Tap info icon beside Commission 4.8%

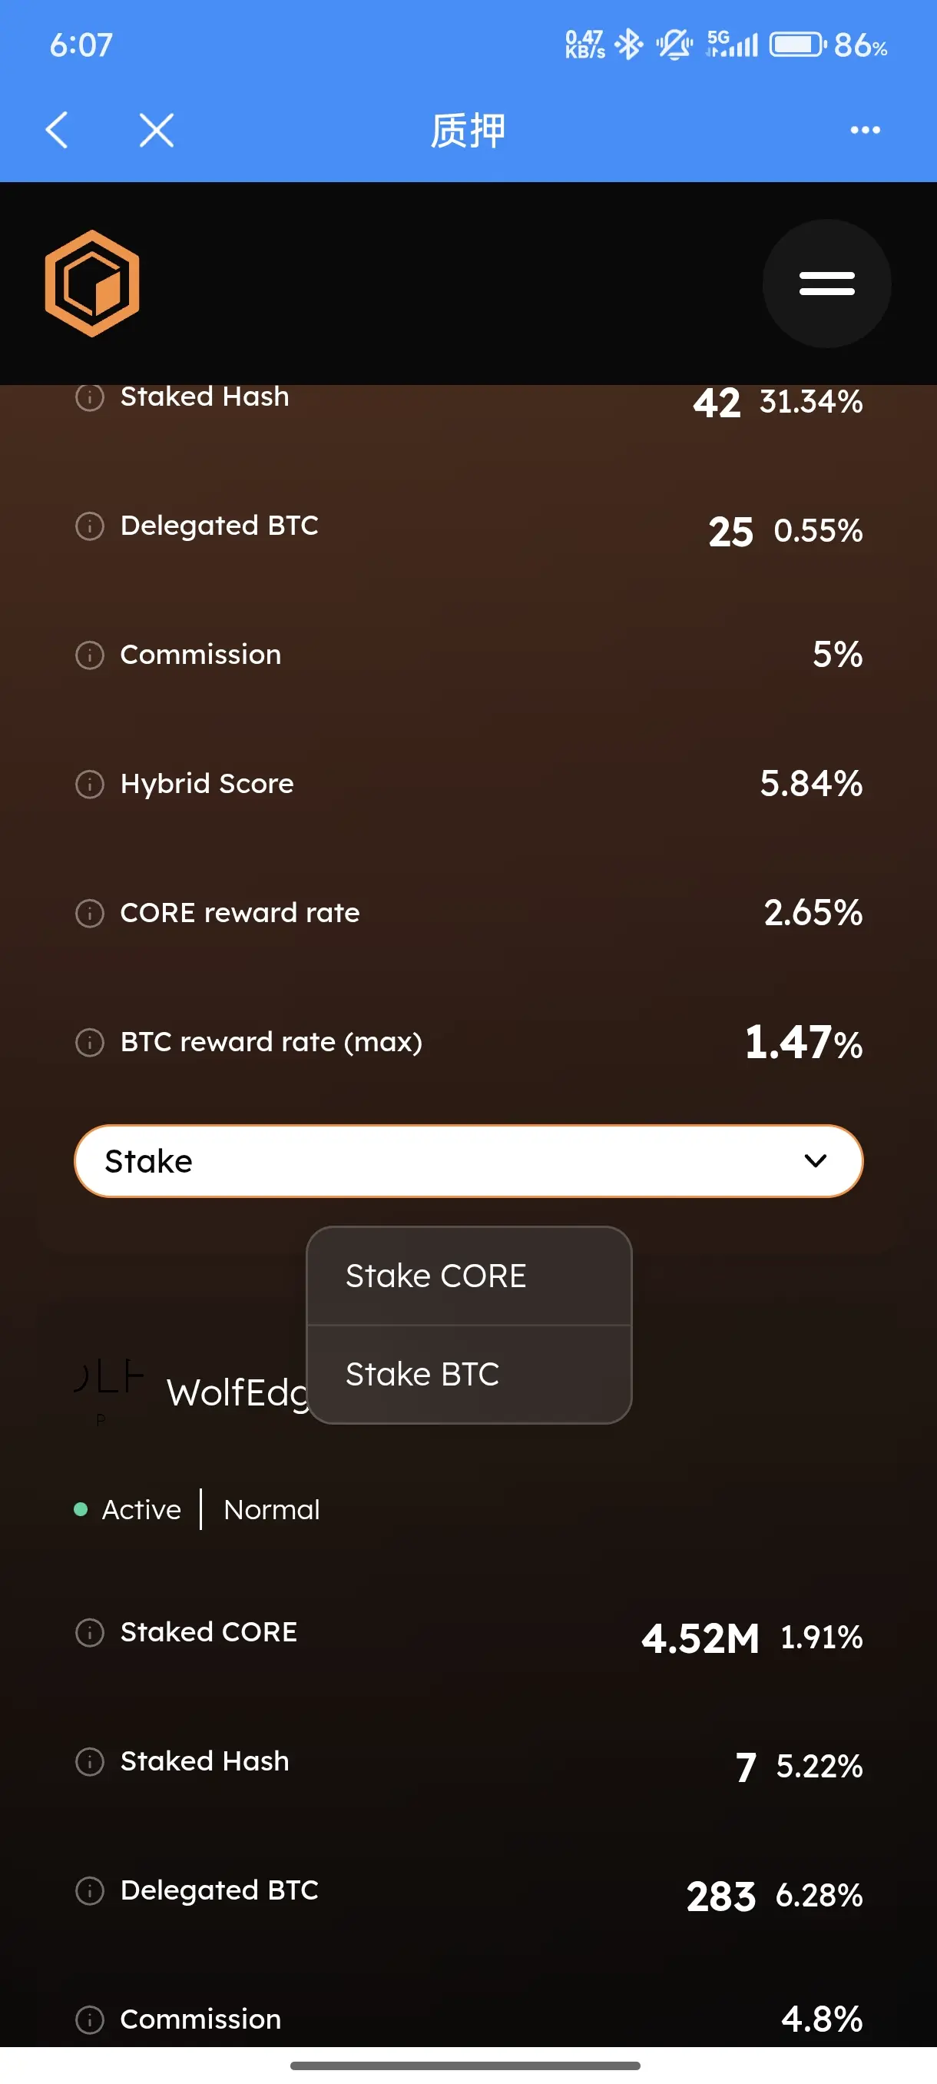90,2019
